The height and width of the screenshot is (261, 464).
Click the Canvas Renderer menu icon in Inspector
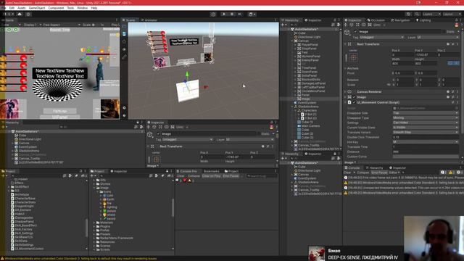(x=457, y=92)
